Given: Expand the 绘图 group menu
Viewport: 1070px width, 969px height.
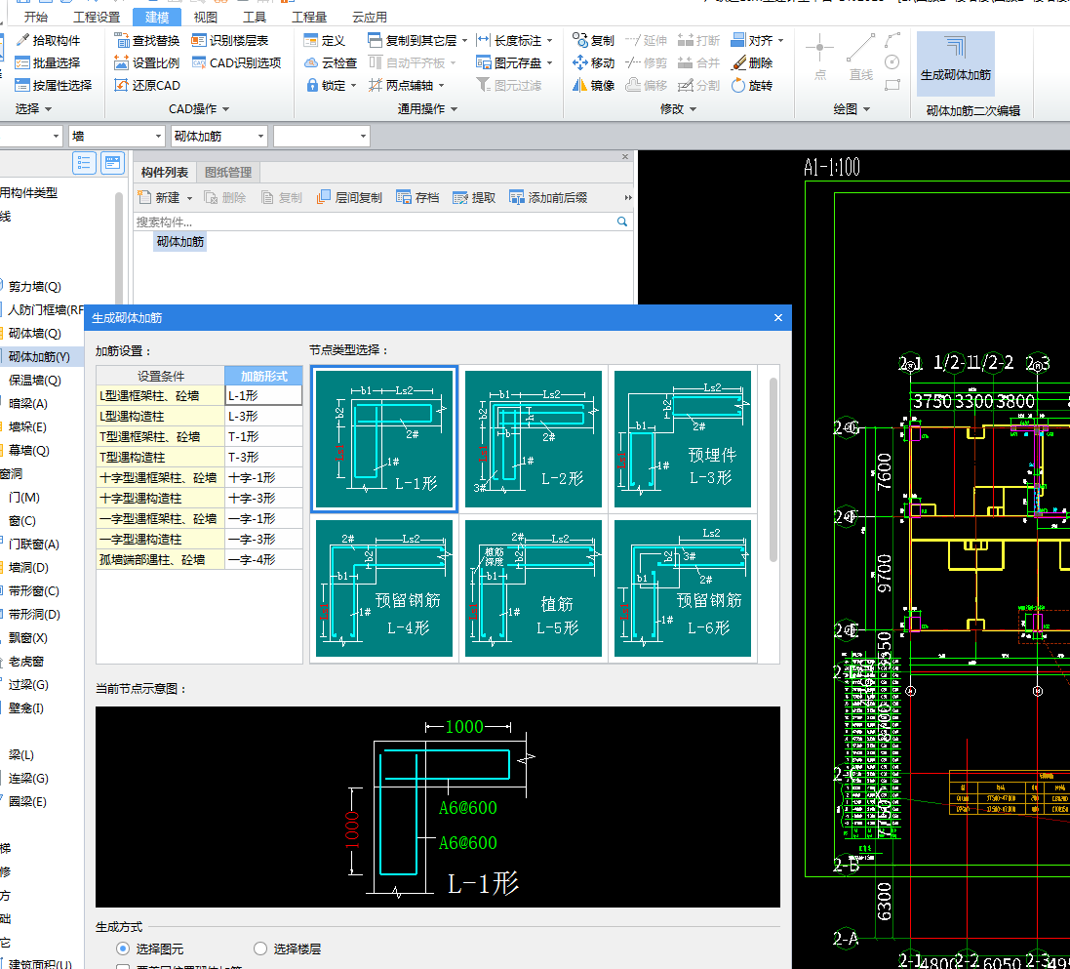Looking at the screenshot, I should click(867, 109).
